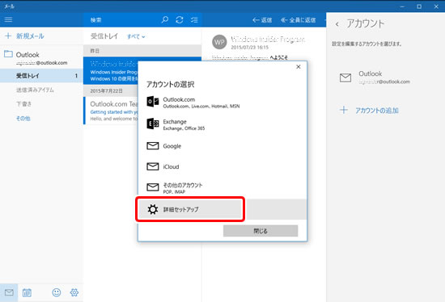Switch to Mail view at bottom bar
This screenshot has height=302, width=445.
9,292
